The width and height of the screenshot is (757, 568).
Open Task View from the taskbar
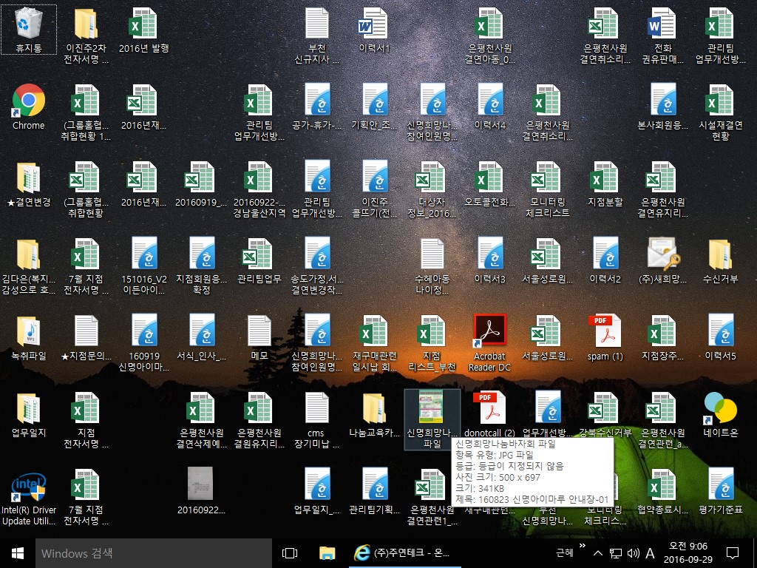coord(290,553)
